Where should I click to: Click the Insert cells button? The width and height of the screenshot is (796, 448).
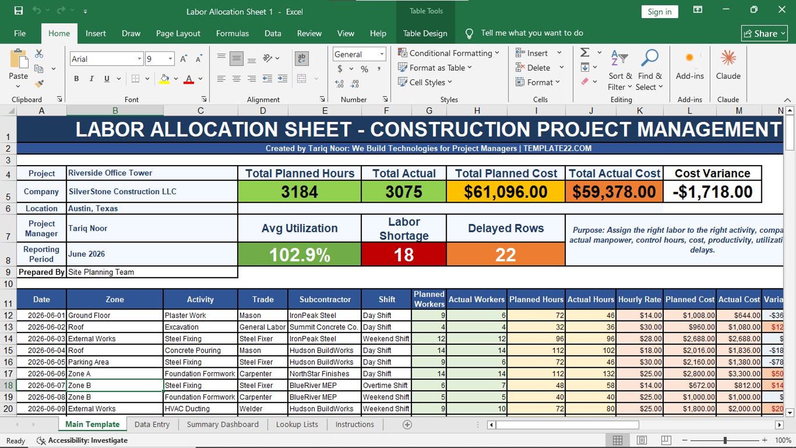click(x=532, y=53)
